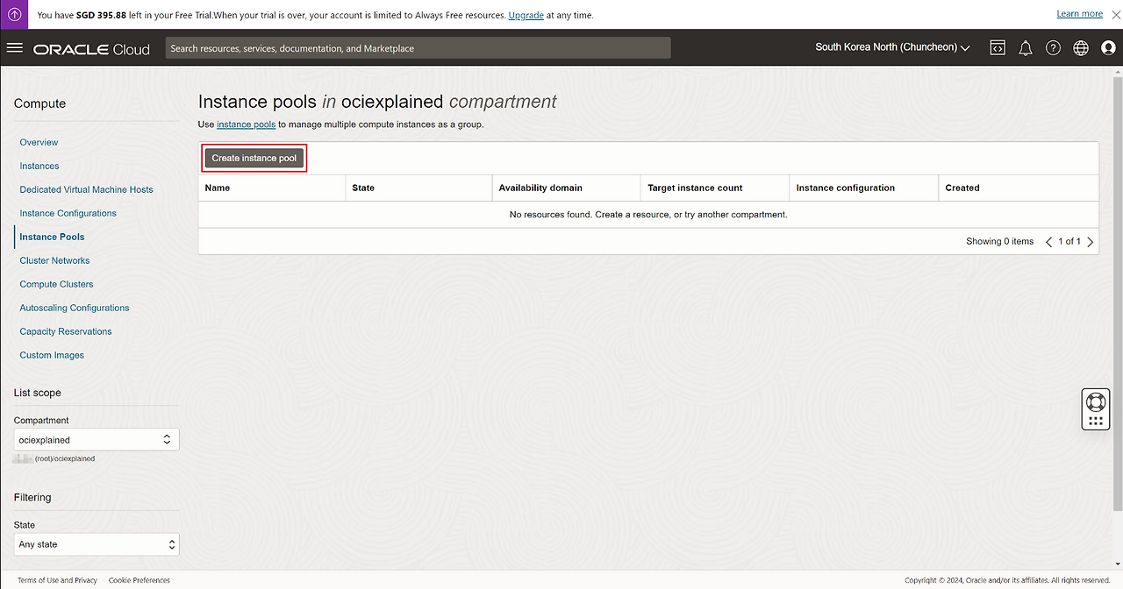1123x589 pixels.
Task: Open the ociexplained compartment dropdown
Action: pos(97,439)
